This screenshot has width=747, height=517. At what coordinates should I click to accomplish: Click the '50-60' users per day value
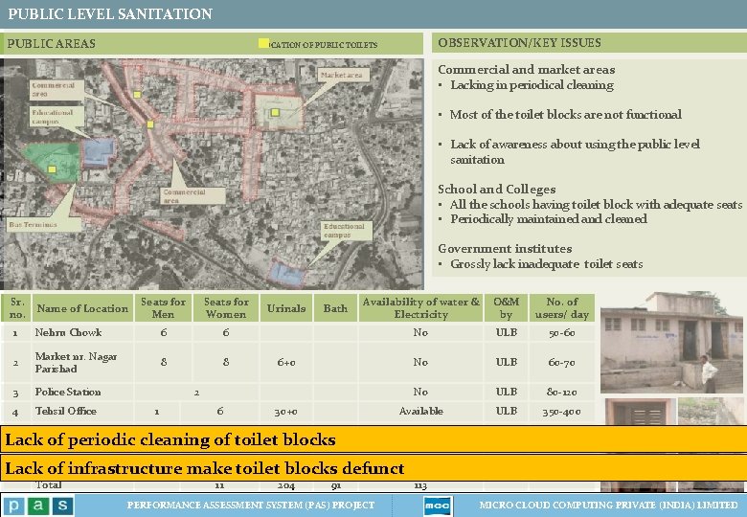(562, 333)
